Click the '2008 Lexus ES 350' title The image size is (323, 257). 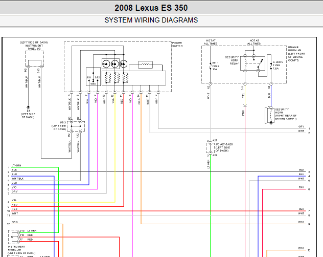[x=151, y=8]
